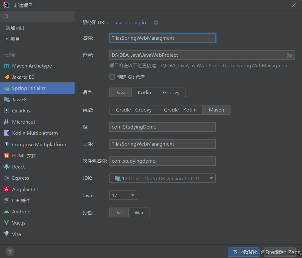
Task: Select War packaging
Action: pos(139,212)
